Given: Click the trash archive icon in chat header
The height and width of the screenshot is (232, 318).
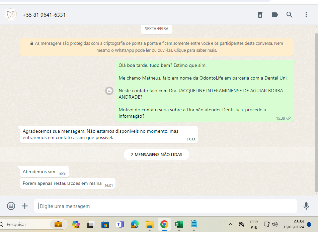Looking at the screenshot, I should pos(260,15).
